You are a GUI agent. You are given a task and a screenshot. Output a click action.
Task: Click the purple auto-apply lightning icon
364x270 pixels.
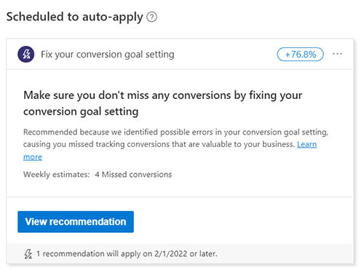coord(26,54)
